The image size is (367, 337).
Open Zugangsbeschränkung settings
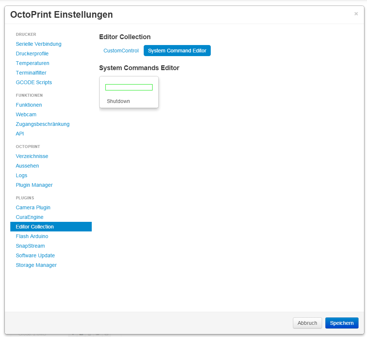(43, 124)
